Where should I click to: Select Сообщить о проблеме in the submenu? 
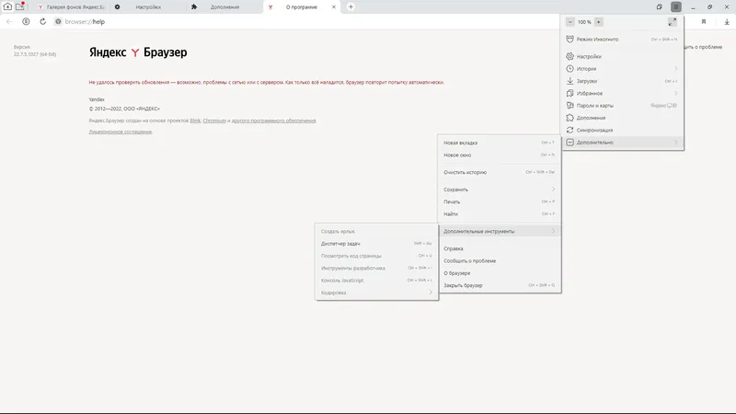500,260
